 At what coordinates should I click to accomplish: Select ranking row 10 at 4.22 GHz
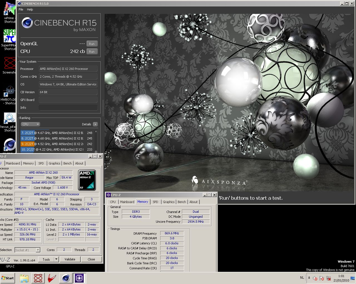tap(57, 149)
